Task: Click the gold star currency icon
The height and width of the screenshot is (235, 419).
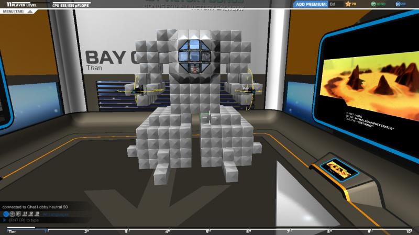Action: pos(346,4)
